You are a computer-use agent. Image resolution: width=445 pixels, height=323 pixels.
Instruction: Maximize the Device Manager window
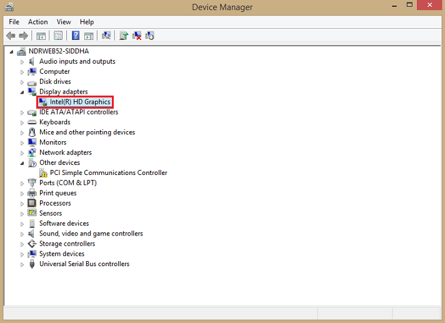pyautogui.click(x=409, y=5)
